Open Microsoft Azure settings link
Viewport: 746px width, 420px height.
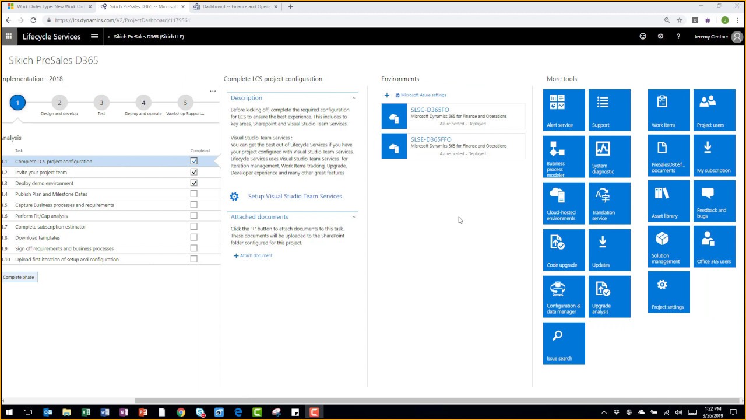(x=421, y=95)
